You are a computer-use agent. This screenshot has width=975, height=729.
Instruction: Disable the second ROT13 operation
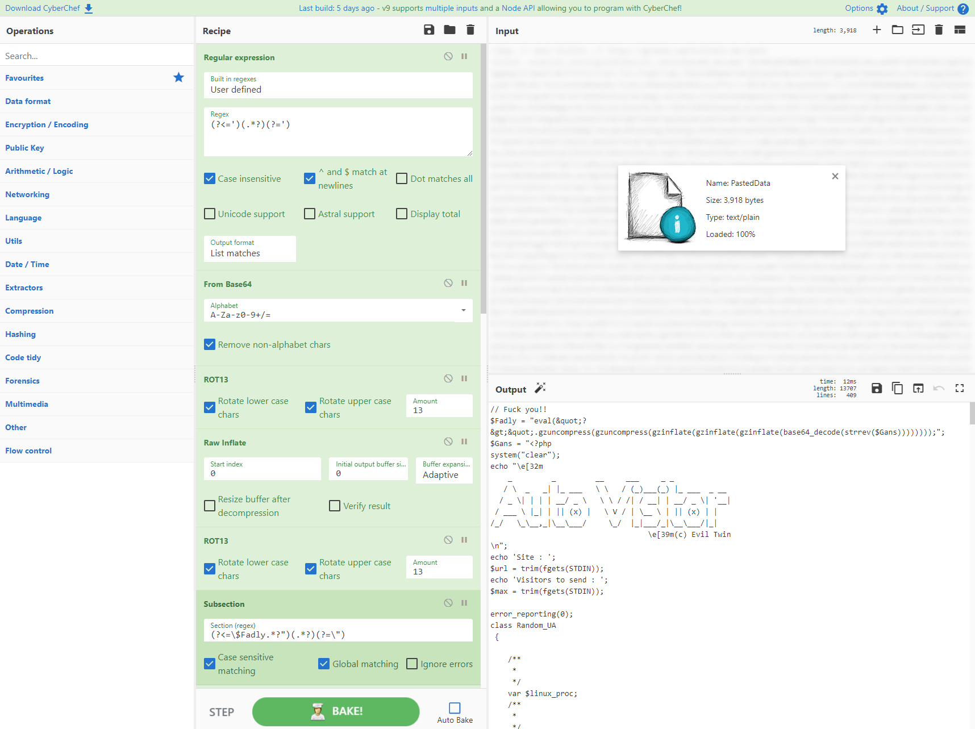[448, 540]
